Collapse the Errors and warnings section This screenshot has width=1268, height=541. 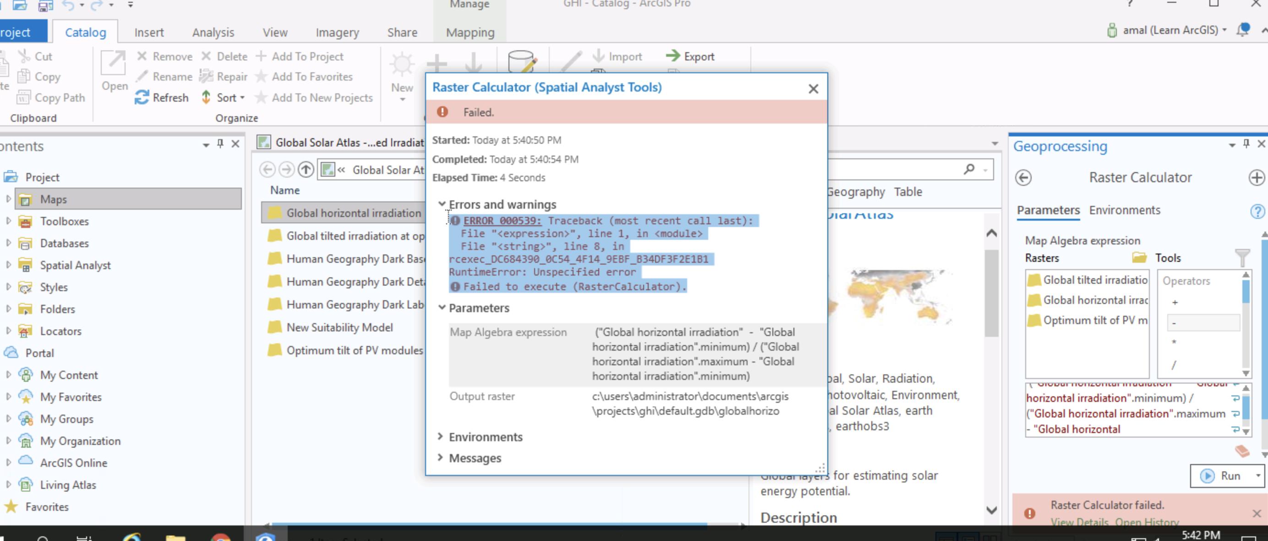pos(442,204)
